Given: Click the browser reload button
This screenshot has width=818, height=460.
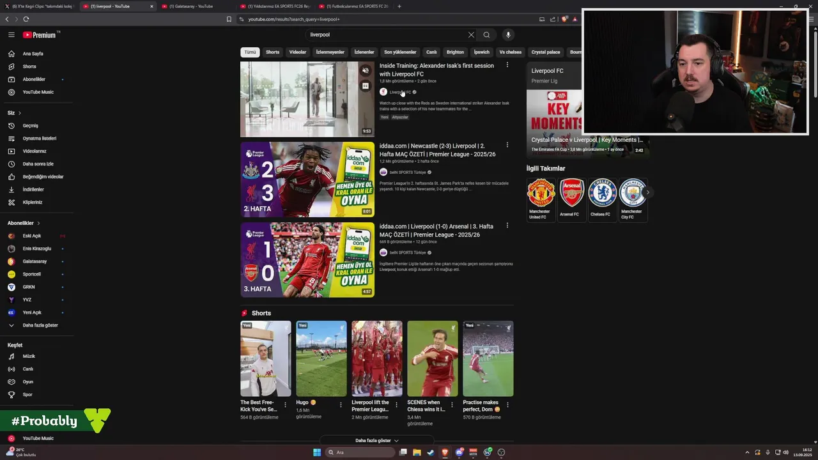Looking at the screenshot, I should [x=26, y=19].
